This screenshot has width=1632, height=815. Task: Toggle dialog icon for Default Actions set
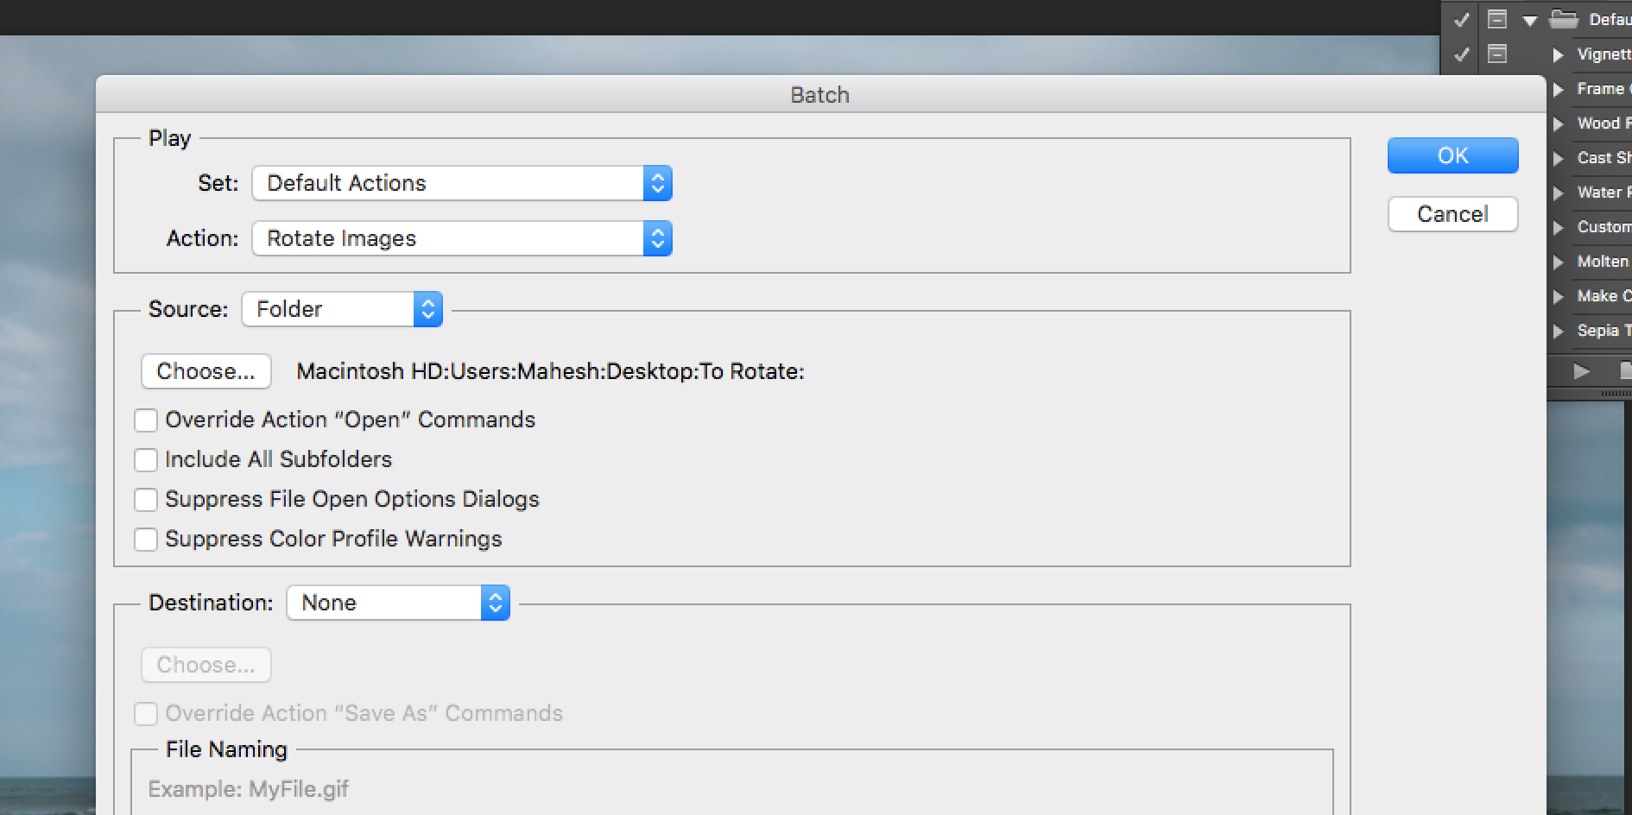1497,19
